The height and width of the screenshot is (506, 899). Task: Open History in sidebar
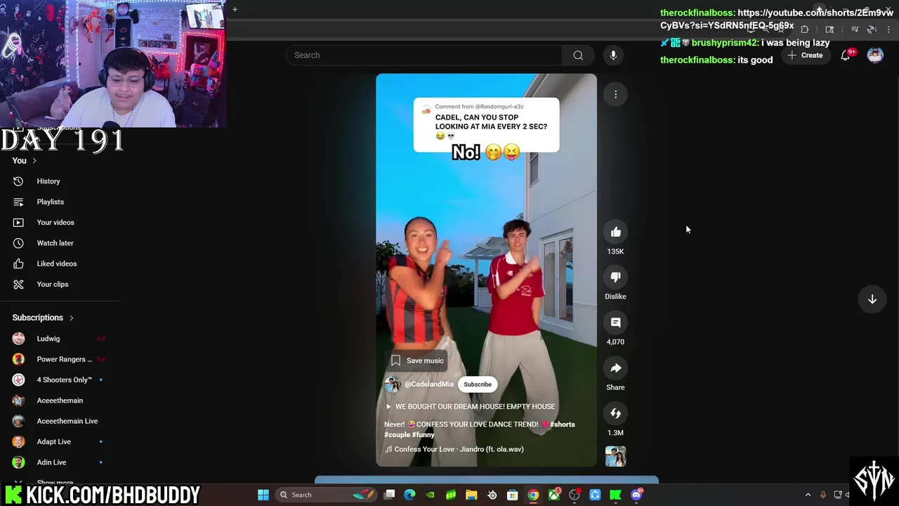48,181
